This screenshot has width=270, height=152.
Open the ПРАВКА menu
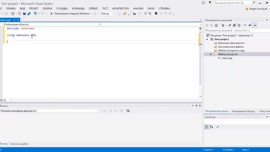[x=11, y=8]
